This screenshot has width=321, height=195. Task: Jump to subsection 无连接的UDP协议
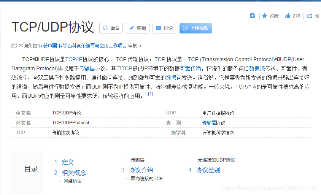pyautogui.click(x=216, y=160)
